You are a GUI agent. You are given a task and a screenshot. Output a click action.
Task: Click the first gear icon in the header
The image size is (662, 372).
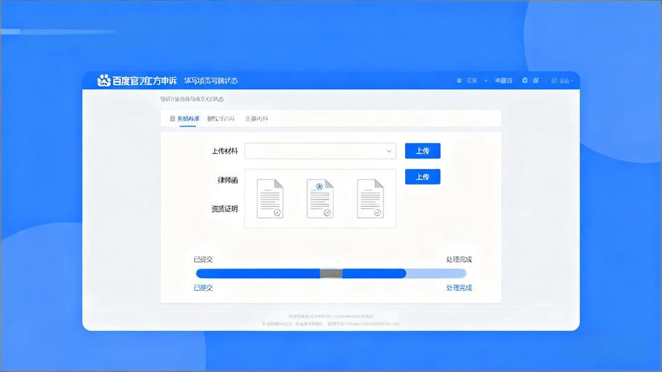click(x=525, y=80)
